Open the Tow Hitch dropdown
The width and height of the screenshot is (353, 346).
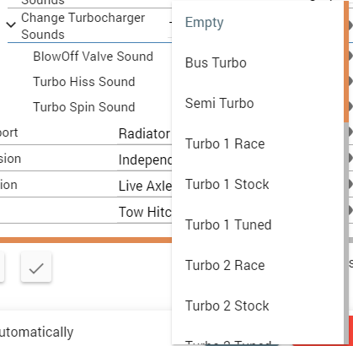point(145,212)
